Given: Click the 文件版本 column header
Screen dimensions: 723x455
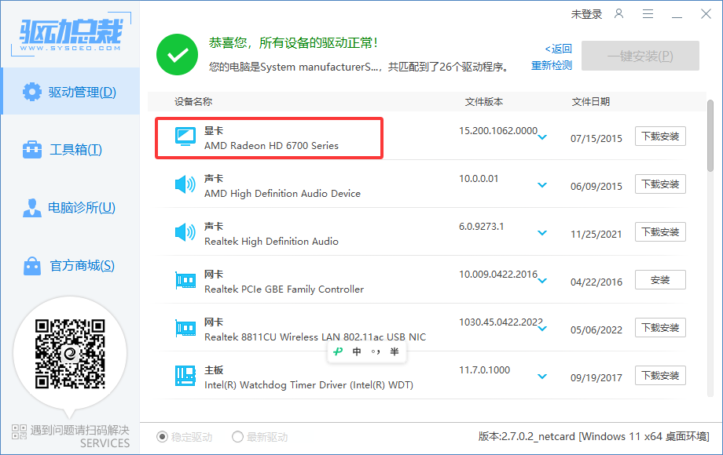Looking at the screenshot, I should click(483, 102).
